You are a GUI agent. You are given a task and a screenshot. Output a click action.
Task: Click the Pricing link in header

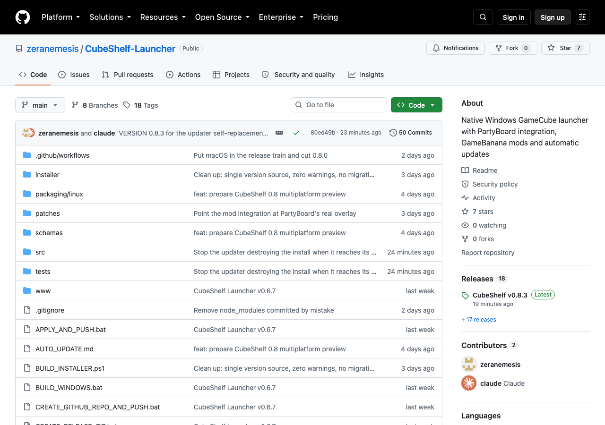click(326, 17)
